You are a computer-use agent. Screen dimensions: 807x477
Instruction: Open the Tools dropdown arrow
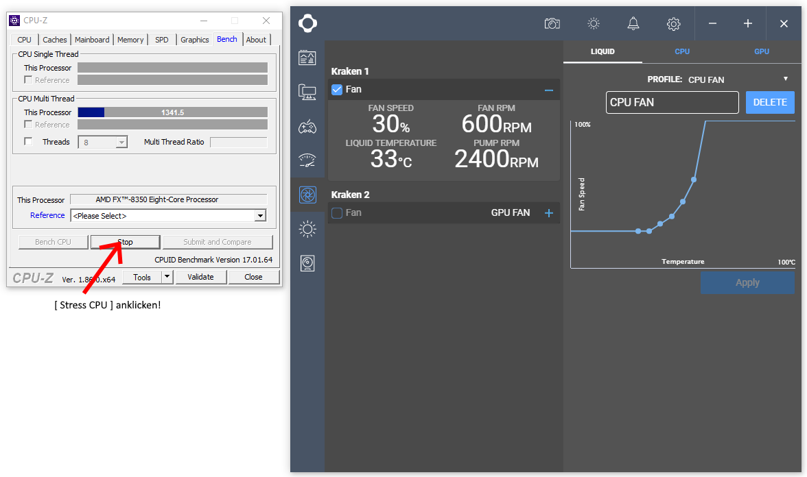[x=167, y=277]
